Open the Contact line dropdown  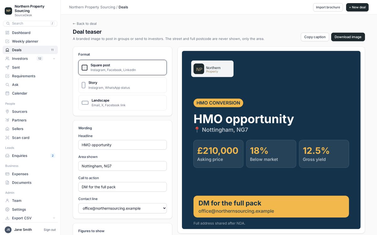(123, 208)
